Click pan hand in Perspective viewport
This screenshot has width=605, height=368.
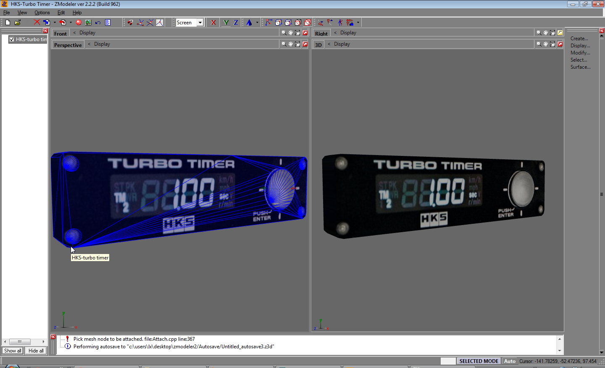(x=291, y=44)
